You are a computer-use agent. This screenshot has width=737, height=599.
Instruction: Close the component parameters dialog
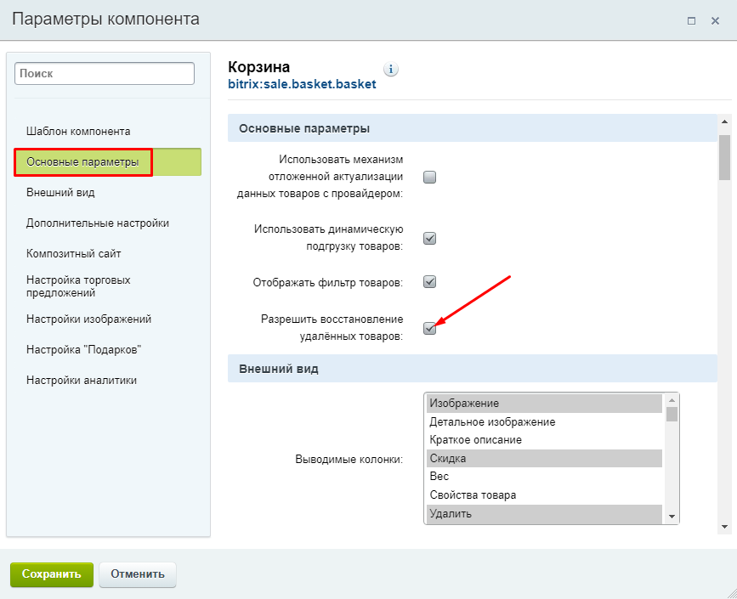tap(715, 20)
